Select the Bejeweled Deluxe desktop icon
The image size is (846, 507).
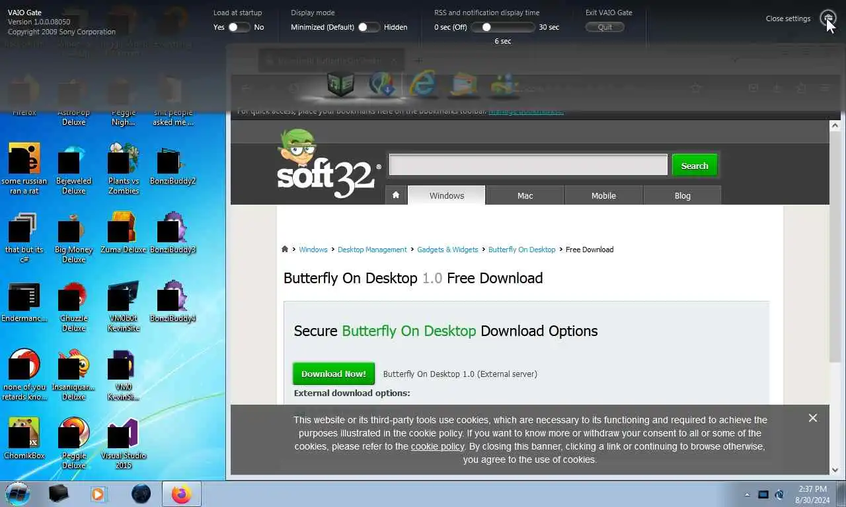click(x=74, y=168)
